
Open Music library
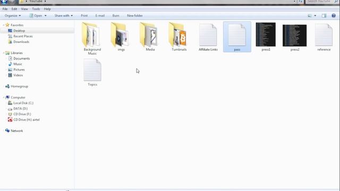tap(18, 64)
